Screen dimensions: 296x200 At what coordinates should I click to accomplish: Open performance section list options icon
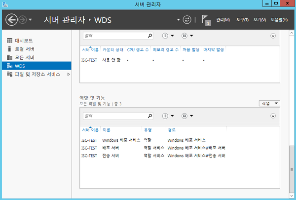(165, 36)
